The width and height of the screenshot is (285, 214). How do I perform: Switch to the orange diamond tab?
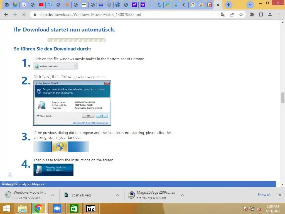coord(67,5)
